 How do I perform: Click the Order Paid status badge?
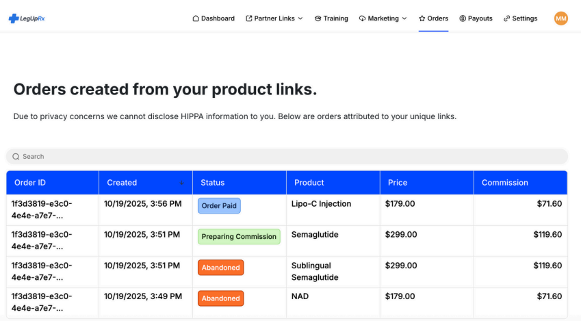click(x=219, y=206)
